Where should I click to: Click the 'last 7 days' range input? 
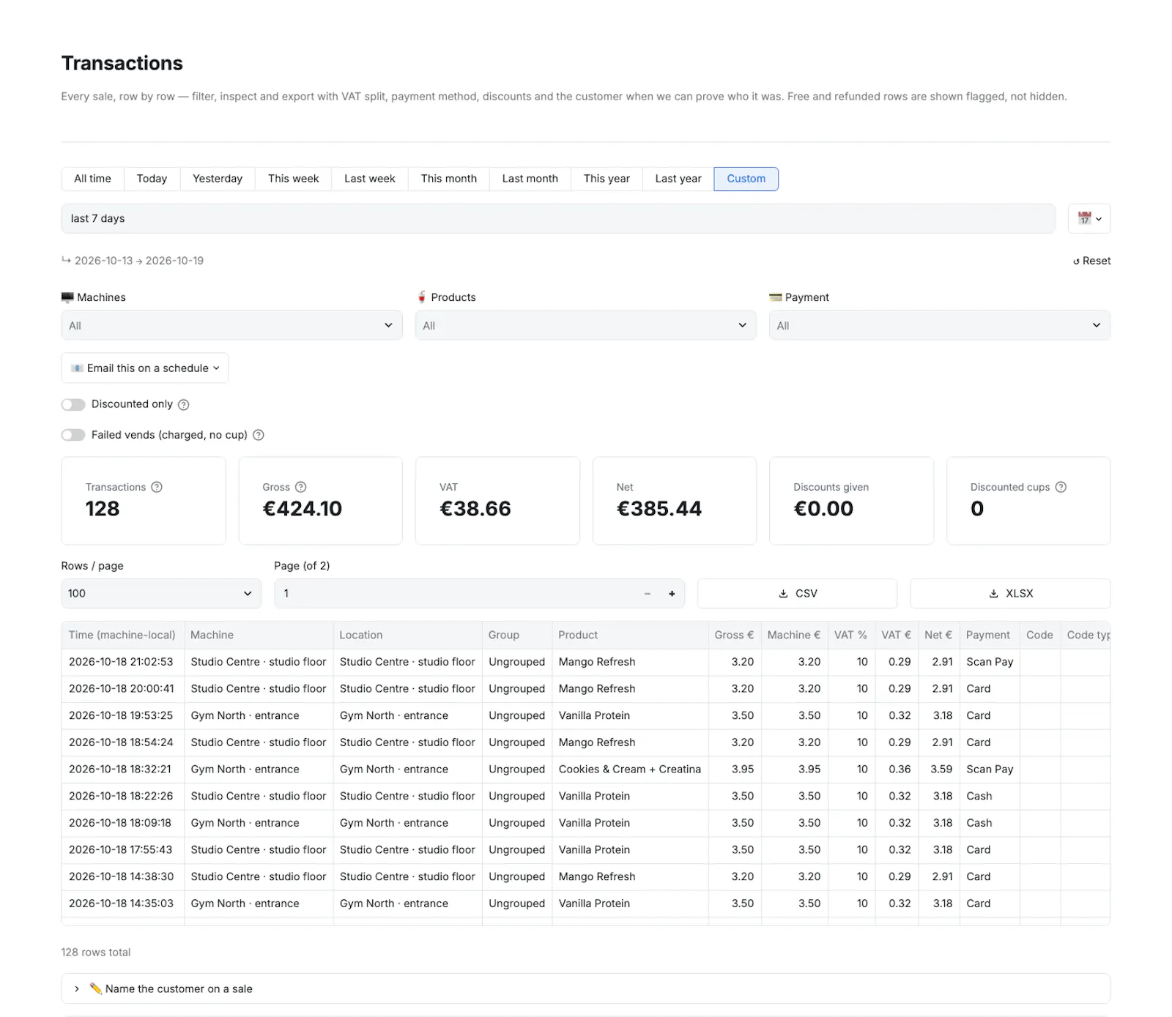click(x=558, y=218)
